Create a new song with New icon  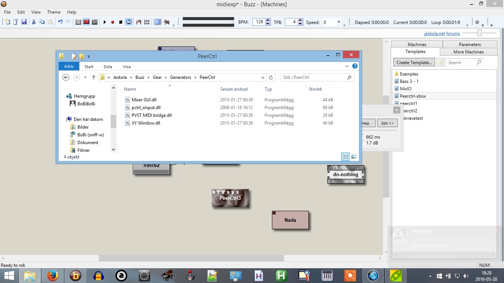7,22
